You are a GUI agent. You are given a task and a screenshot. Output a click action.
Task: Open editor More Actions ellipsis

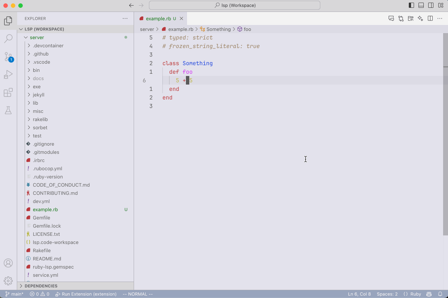pyautogui.click(x=440, y=18)
